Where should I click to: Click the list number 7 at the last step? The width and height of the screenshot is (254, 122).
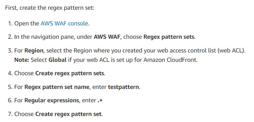tap(10, 114)
